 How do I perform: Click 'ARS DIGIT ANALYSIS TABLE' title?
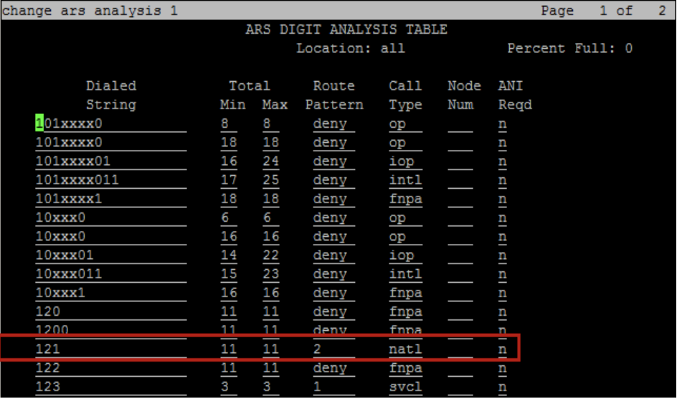coord(346,30)
